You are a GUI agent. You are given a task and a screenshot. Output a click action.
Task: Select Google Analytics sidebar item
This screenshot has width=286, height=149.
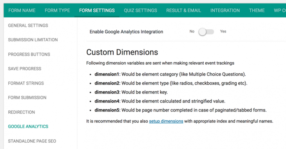pyautogui.click(x=28, y=126)
